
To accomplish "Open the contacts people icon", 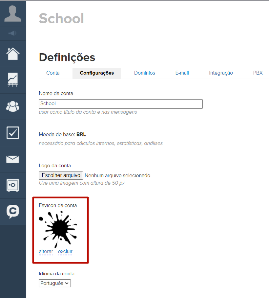I will (13, 106).
